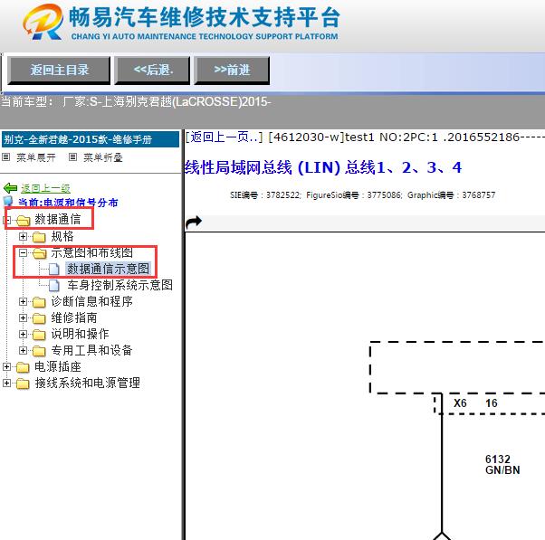Click the 说明和操作 folder icon
This screenshot has width=545, height=540.
point(39,335)
